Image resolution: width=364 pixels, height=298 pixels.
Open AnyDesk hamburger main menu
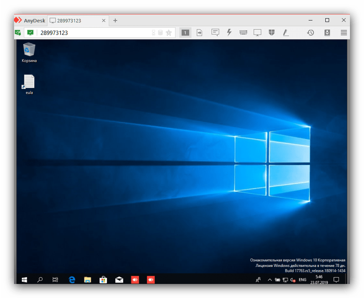[x=344, y=32]
